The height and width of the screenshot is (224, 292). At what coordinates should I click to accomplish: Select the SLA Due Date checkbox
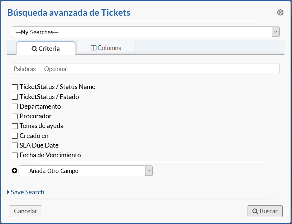pyautogui.click(x=15, y=145)
